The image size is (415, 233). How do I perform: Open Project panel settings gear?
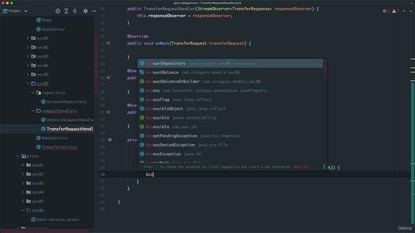(x=86, y=11)
